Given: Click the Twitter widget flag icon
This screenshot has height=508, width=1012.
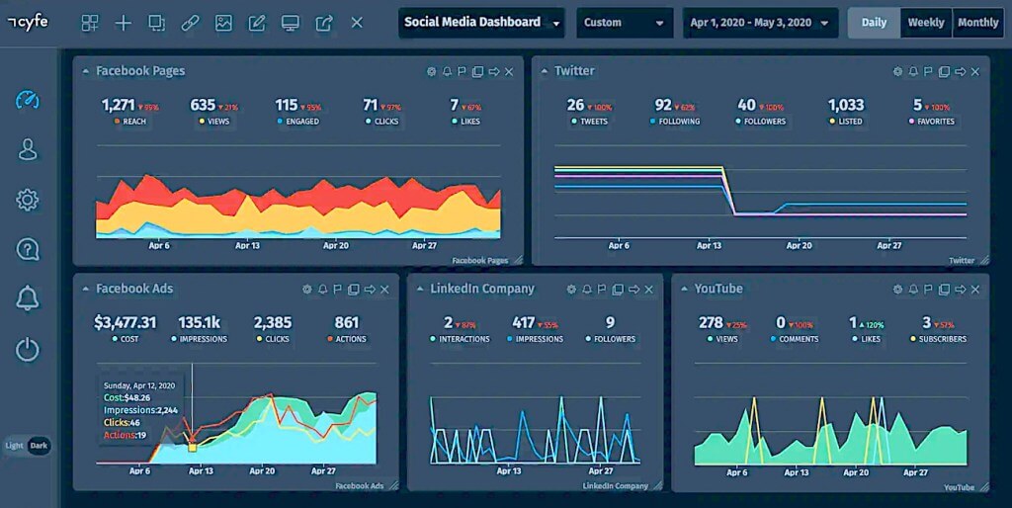Looking at the screenshot, I should [928, 71].
